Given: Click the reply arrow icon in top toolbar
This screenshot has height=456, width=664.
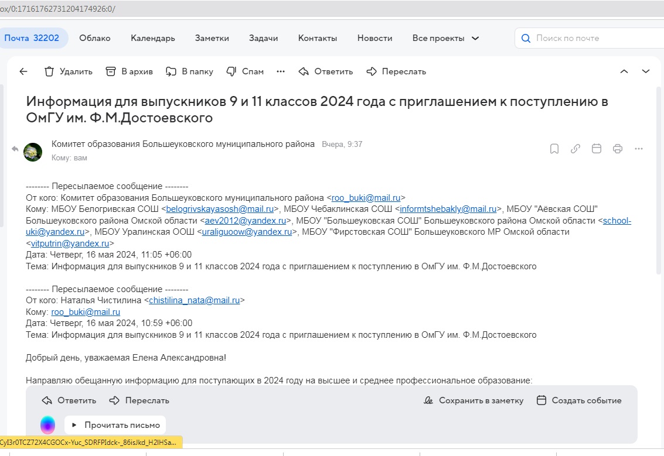Looking at the screenshot, I should click(304, 71).
